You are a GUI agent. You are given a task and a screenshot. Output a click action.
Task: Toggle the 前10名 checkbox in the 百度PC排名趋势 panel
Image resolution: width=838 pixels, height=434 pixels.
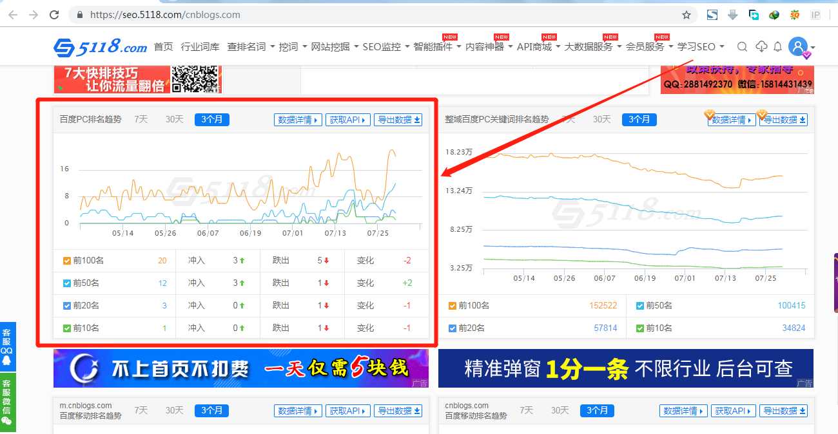67,328
